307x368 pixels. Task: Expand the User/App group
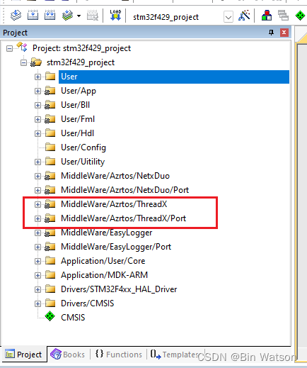(37, 91)
